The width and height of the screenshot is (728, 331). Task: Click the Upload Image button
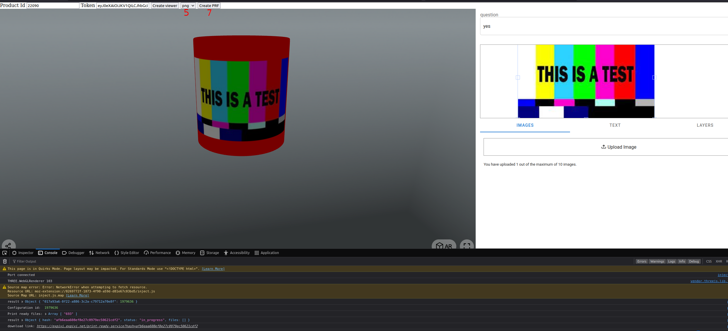pyautogui.click(x=606, y=147)
